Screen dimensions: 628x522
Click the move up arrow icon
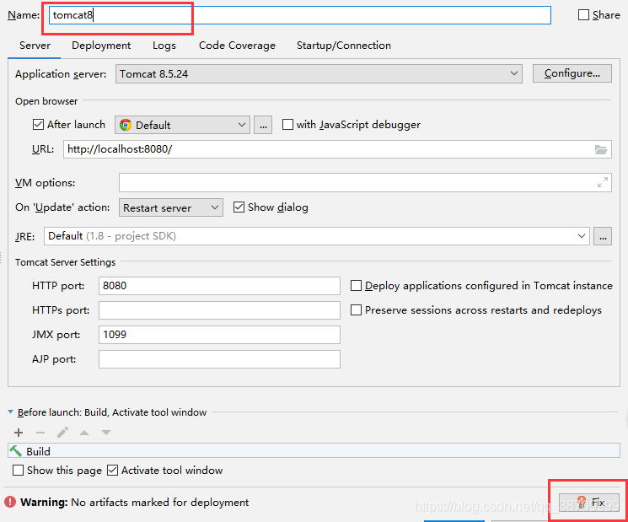click(x=84, y=433)
